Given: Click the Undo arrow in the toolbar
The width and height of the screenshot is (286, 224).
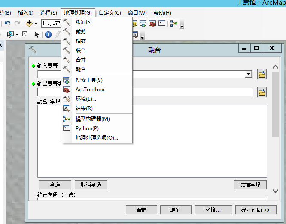Looking at the screenshot, I should pyautogui.click(x=8, y=23).
